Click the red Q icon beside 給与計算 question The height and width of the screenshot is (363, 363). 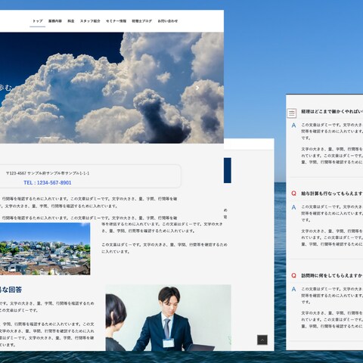[293, 194]
